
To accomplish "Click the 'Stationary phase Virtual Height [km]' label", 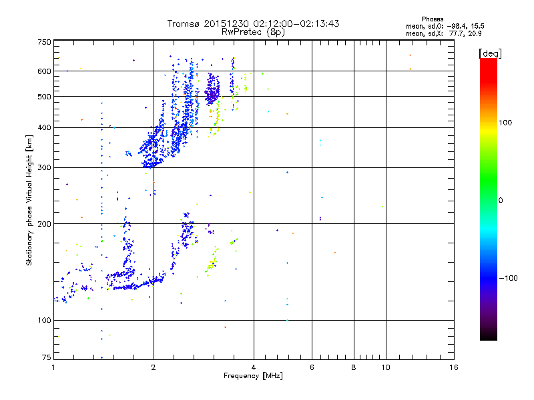I will click(x=29, y=200).
